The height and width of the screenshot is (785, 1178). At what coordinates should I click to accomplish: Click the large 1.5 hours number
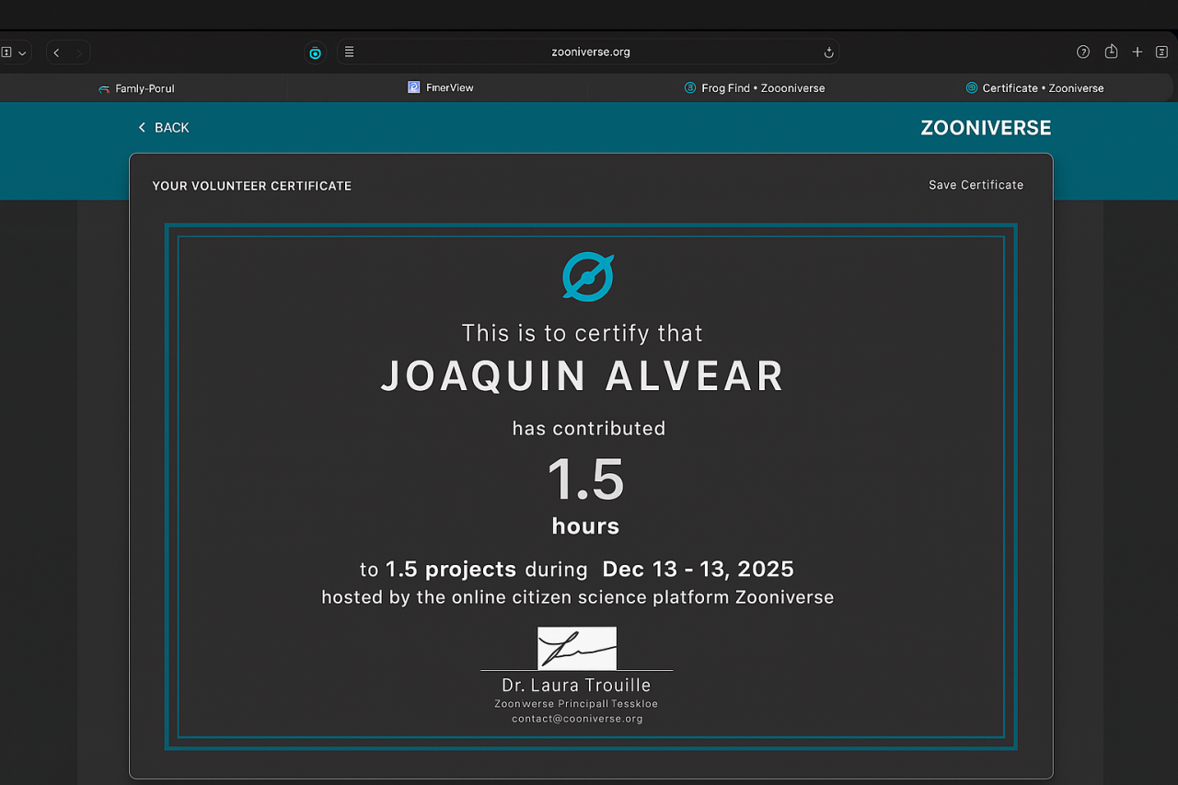click(586, 479)
